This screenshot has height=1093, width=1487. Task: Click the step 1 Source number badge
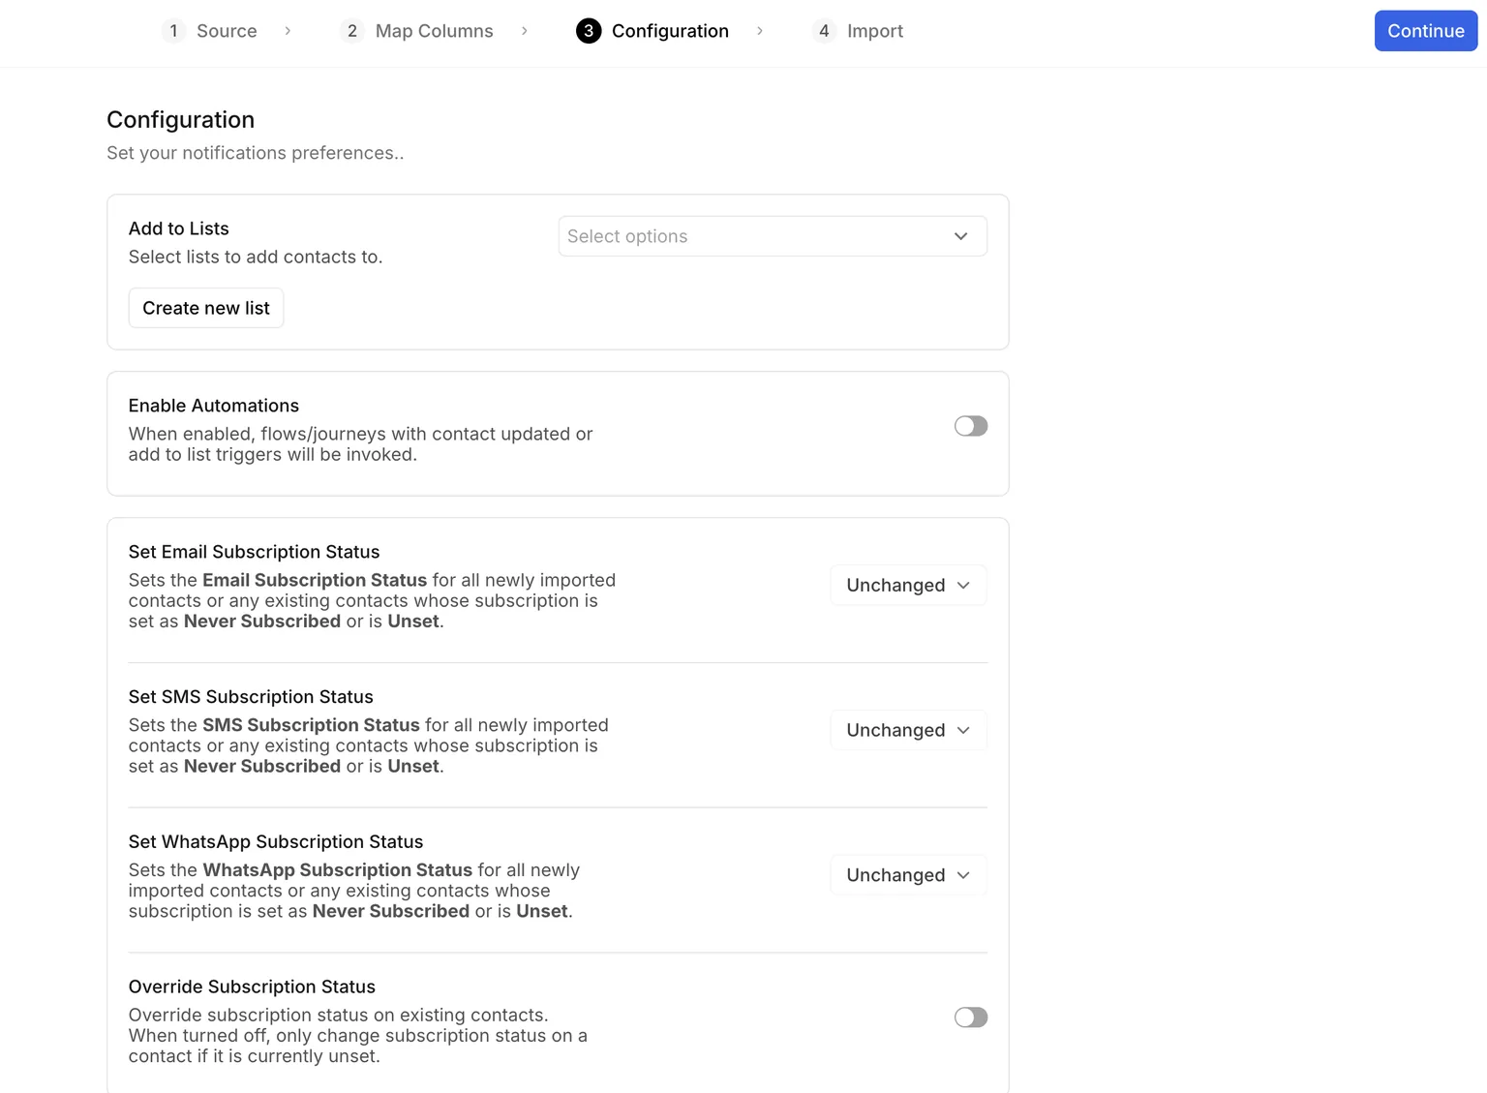pos(173,31)
